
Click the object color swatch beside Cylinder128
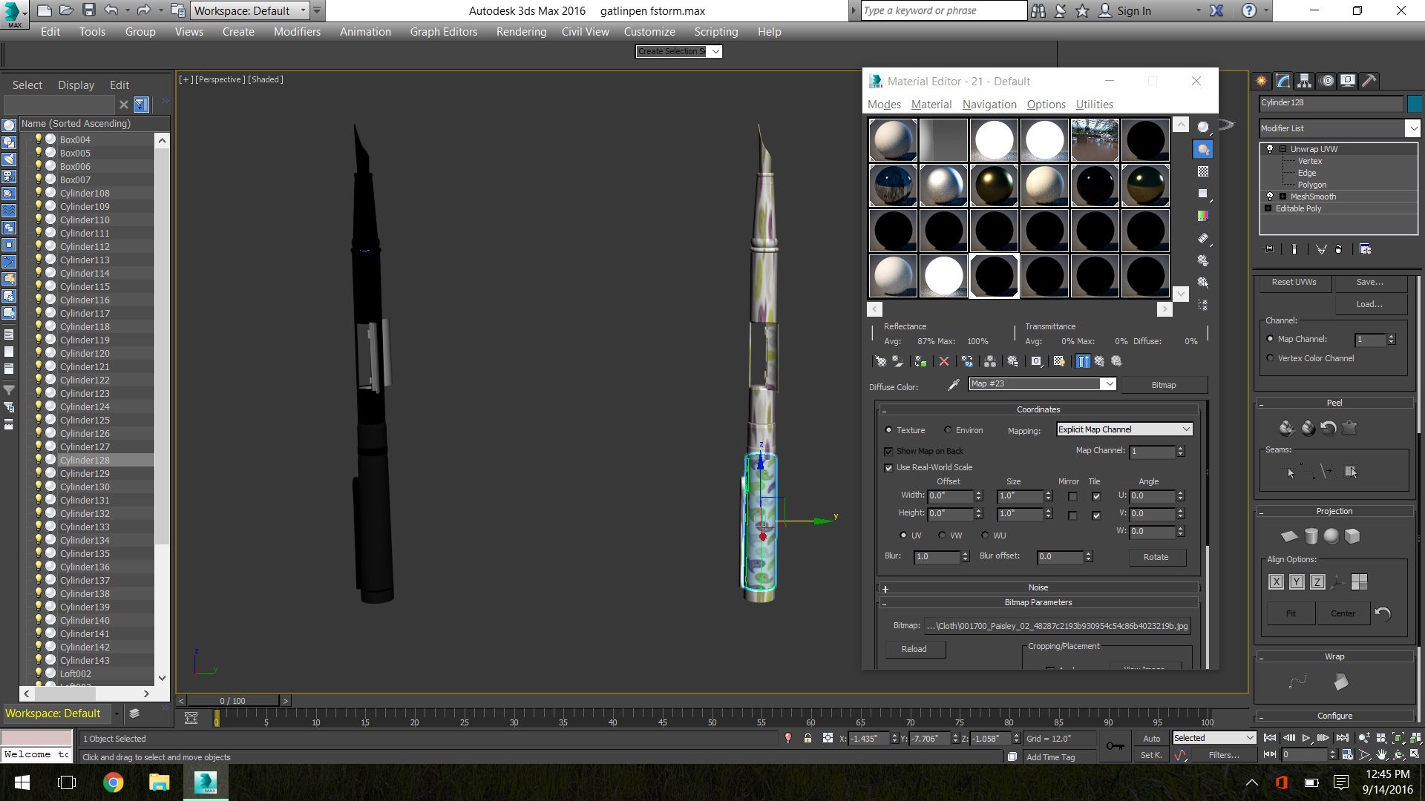click(1415, 103)
